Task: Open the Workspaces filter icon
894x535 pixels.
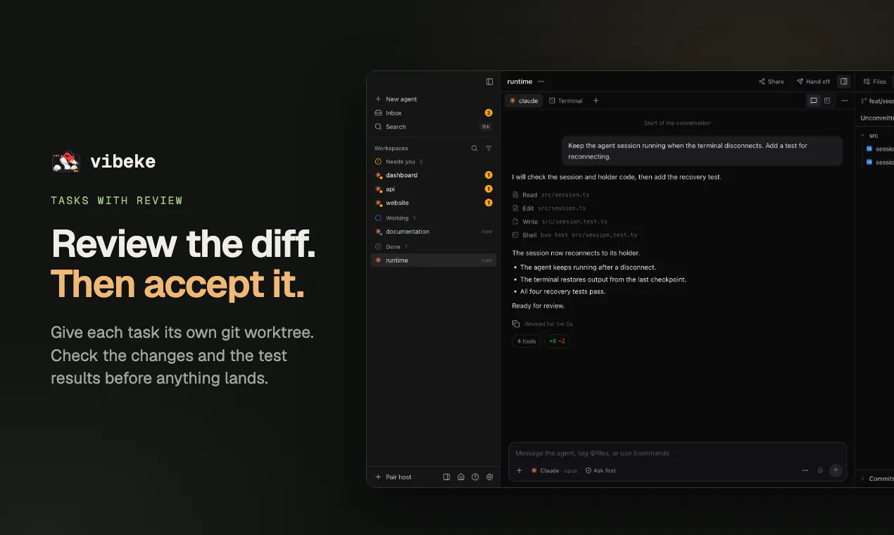Action: tap(489, 149)
